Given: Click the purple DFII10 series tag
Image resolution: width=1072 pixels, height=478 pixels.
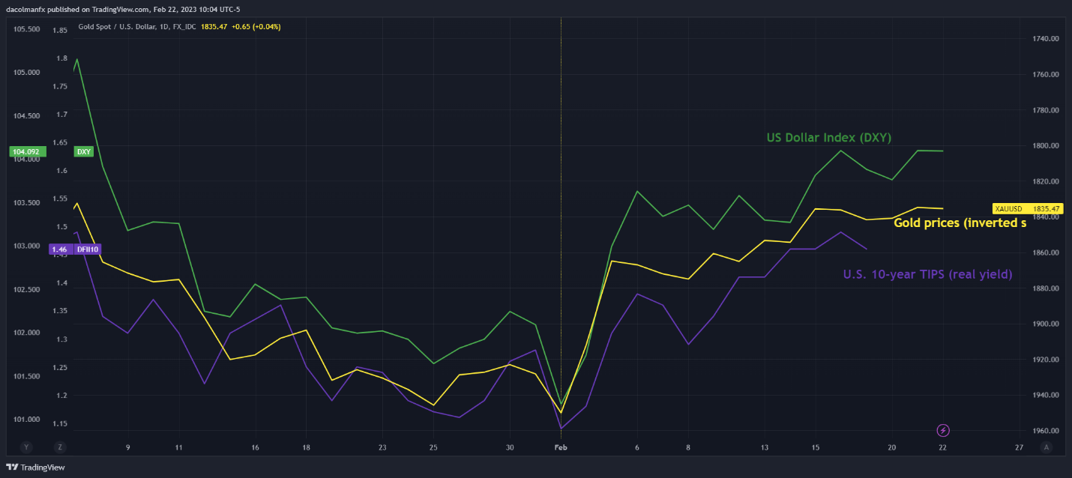Looking at the screenshot, I should (x=87, y=249).
